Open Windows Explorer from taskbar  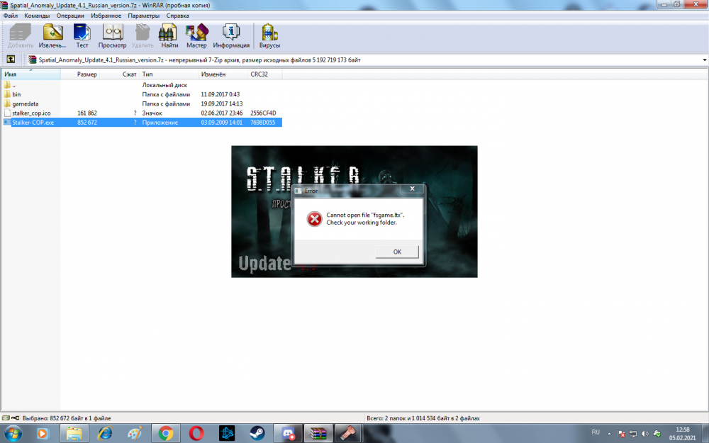74,434
